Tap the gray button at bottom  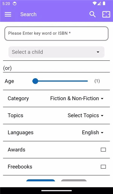(74, 180)
